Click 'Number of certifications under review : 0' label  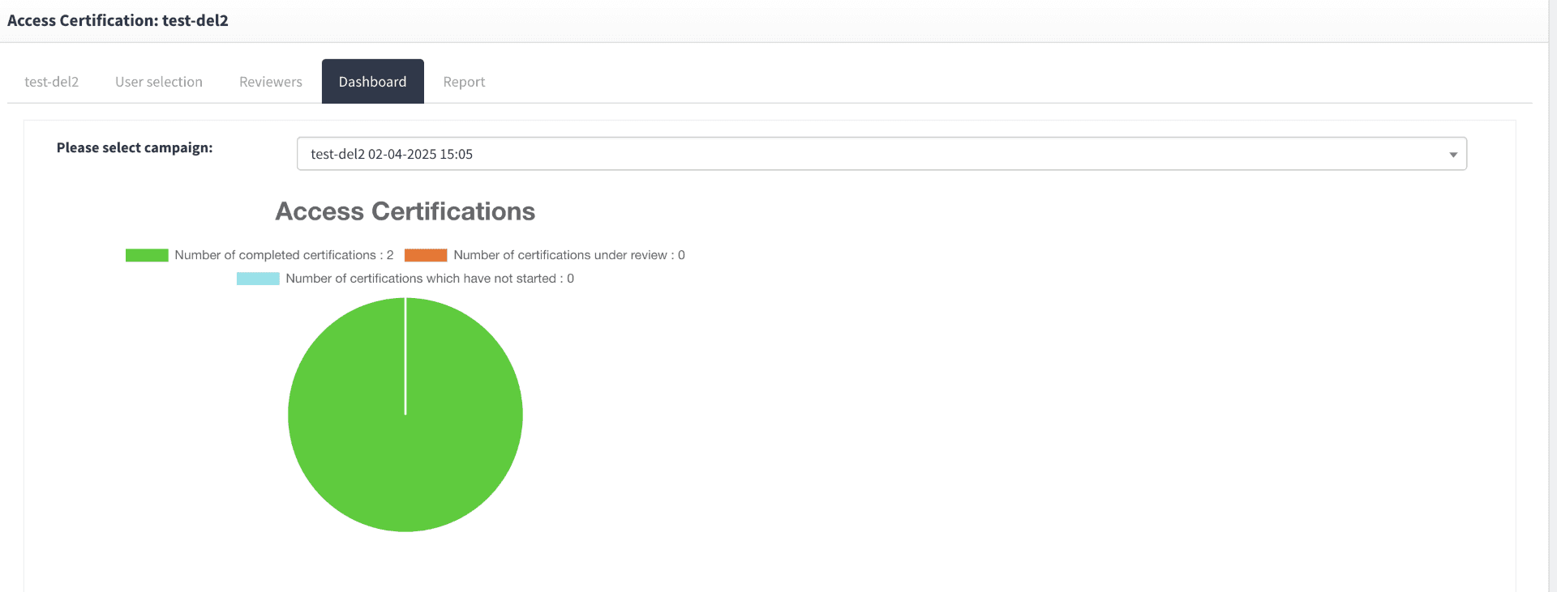click(x=569, y=255)
